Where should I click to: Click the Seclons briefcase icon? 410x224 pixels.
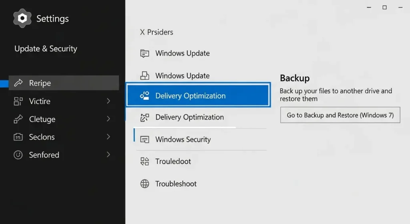pos(18,137)
